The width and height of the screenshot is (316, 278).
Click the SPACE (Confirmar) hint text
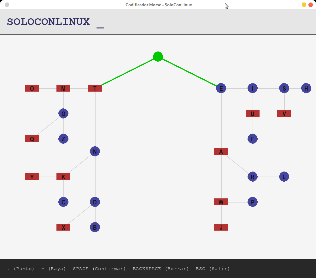click(x=99, y=269)
